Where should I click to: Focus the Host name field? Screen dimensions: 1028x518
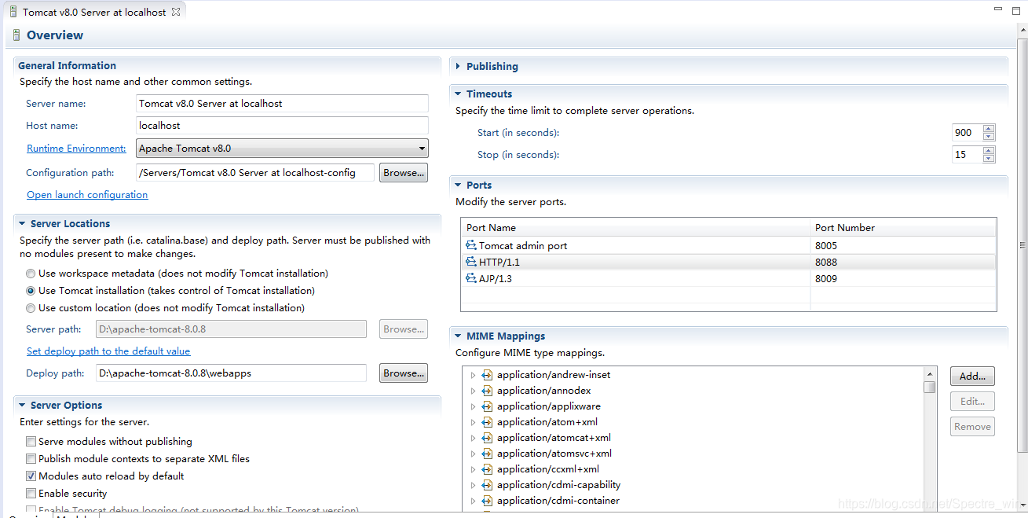click(282, 126)
